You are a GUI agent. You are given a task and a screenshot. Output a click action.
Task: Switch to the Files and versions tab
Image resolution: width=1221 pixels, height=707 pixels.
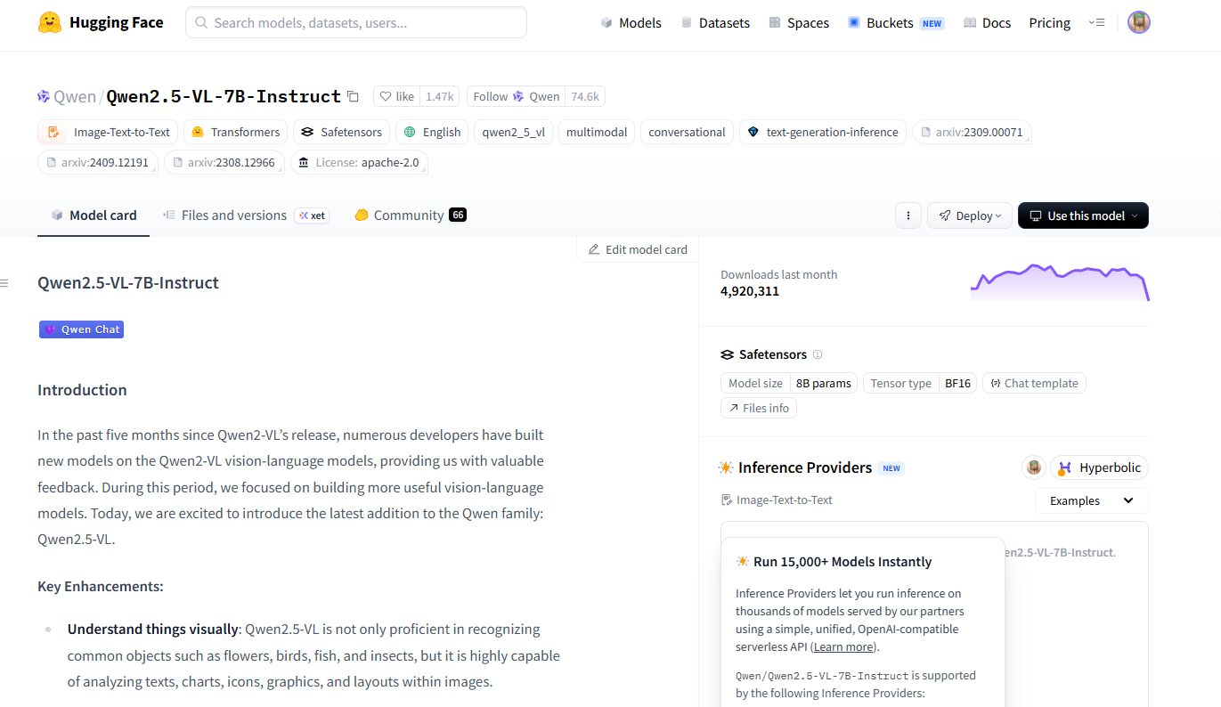(233, 215)
